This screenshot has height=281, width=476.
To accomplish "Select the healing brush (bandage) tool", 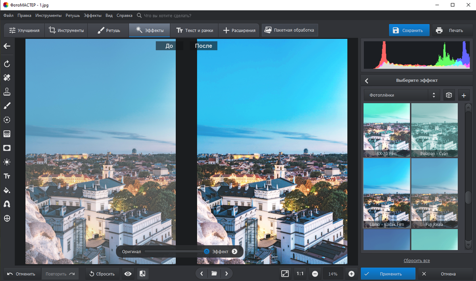I will (7, 78).
